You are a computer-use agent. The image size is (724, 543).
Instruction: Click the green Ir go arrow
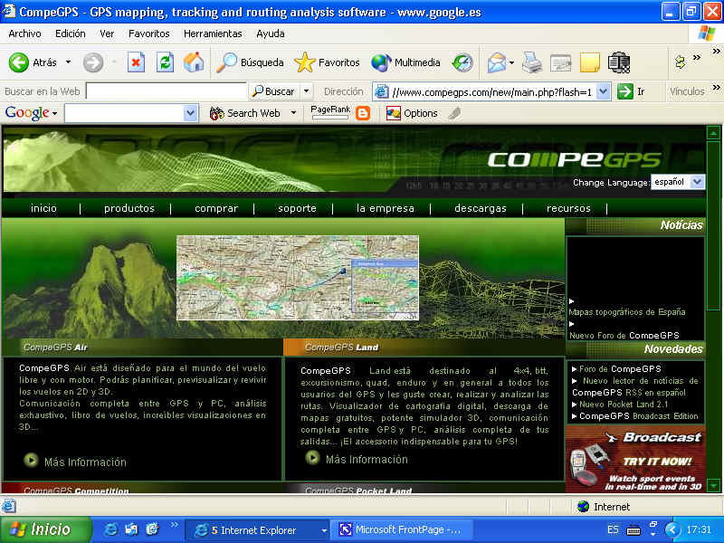[x=625, y=91]
